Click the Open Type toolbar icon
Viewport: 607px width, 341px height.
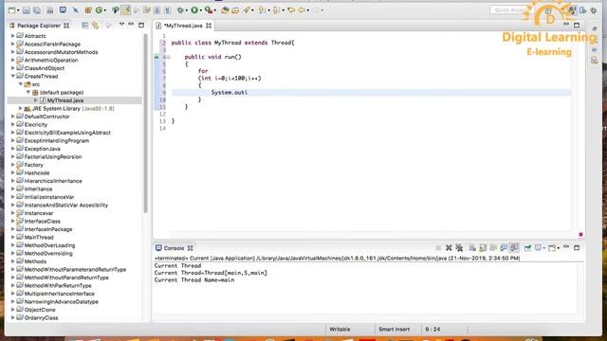[x=225, y=10]
